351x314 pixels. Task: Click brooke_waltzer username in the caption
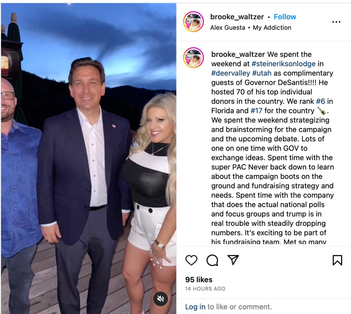(x=238, y=55)
